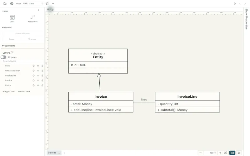
Task: Lock the Entity layer
Action: click(42, 85)
